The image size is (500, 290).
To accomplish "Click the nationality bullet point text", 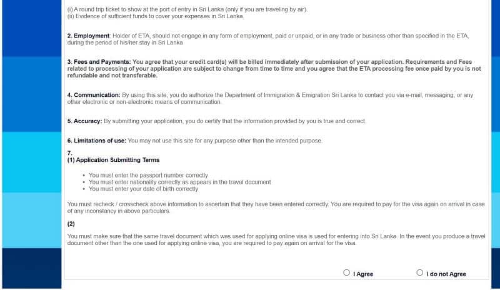I will [179, 182].
